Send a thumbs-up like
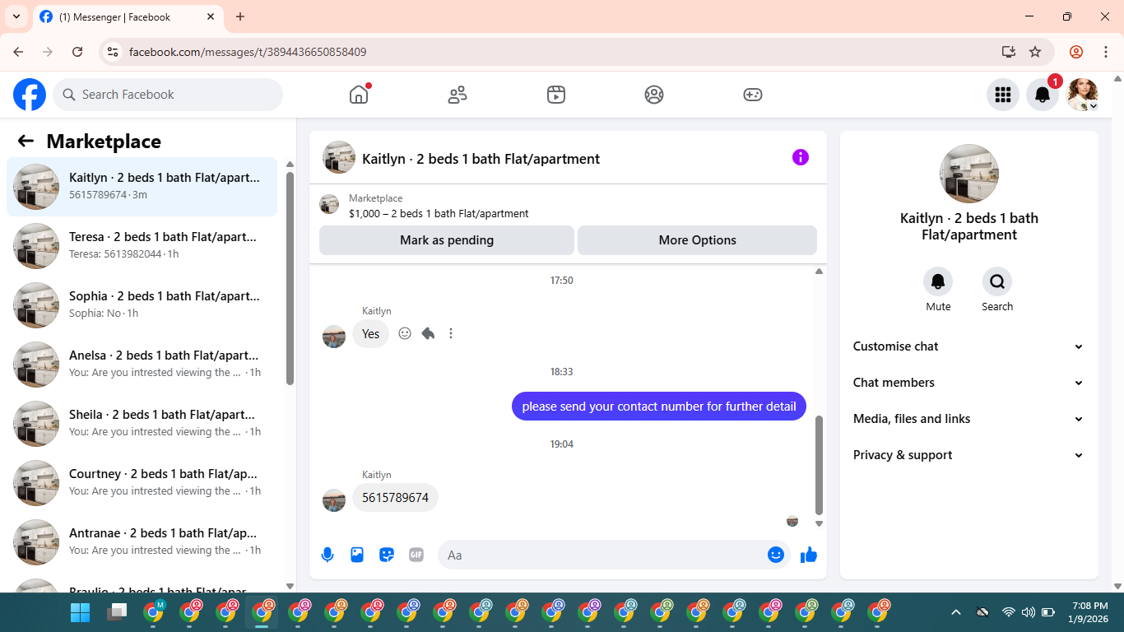 [809, 555]
